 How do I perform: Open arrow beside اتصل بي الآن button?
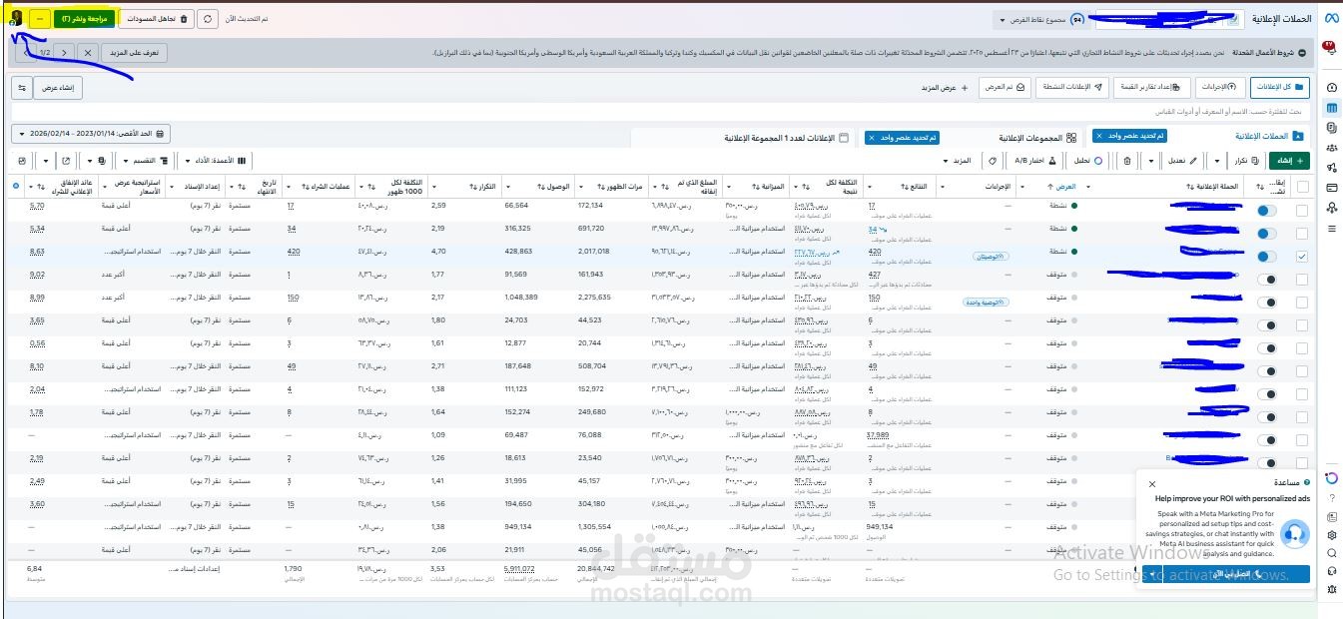coord(1152,575)
